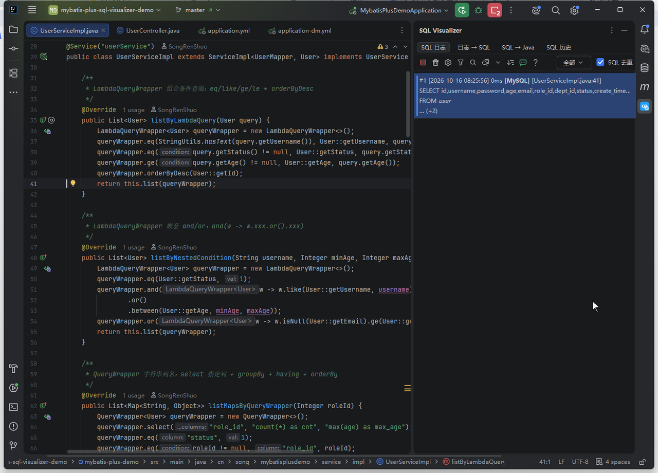The image size is (658, 473).
Task: Open the Commit tool window
Action: point(13,48)
